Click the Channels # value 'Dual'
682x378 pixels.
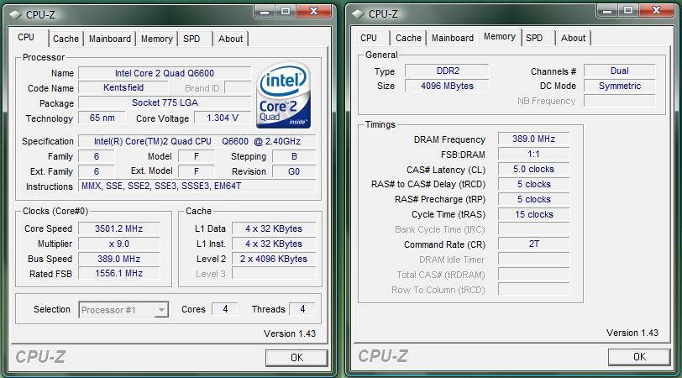click(619, 71)
